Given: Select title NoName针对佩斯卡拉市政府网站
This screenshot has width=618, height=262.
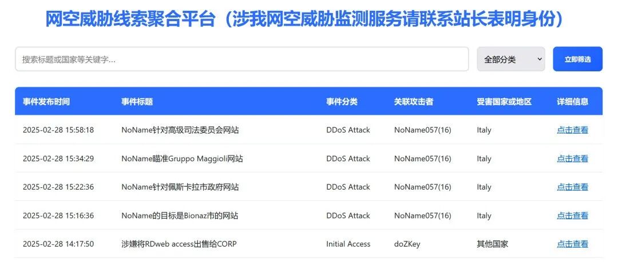Looking at the screenshot, I should pyautogui.click(x=180, y=187).
